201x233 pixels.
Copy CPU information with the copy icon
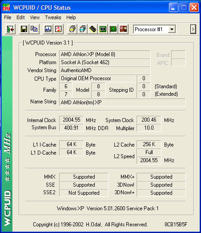click(x=34, y=29)
